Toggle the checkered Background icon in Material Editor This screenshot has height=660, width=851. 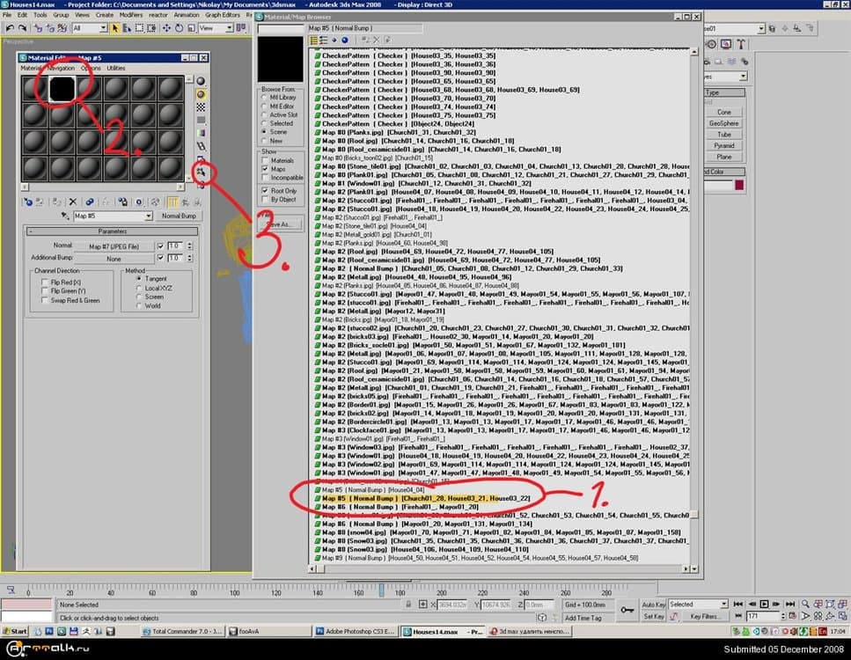click(x=201, y=107)
